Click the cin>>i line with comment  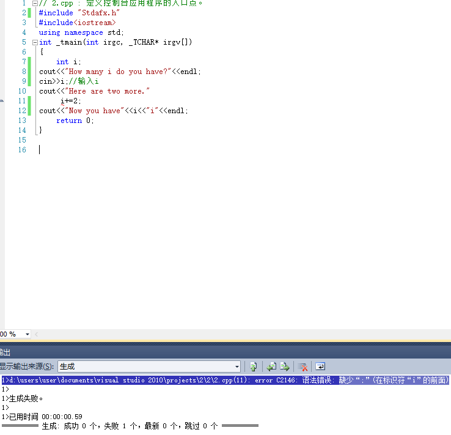69,81
